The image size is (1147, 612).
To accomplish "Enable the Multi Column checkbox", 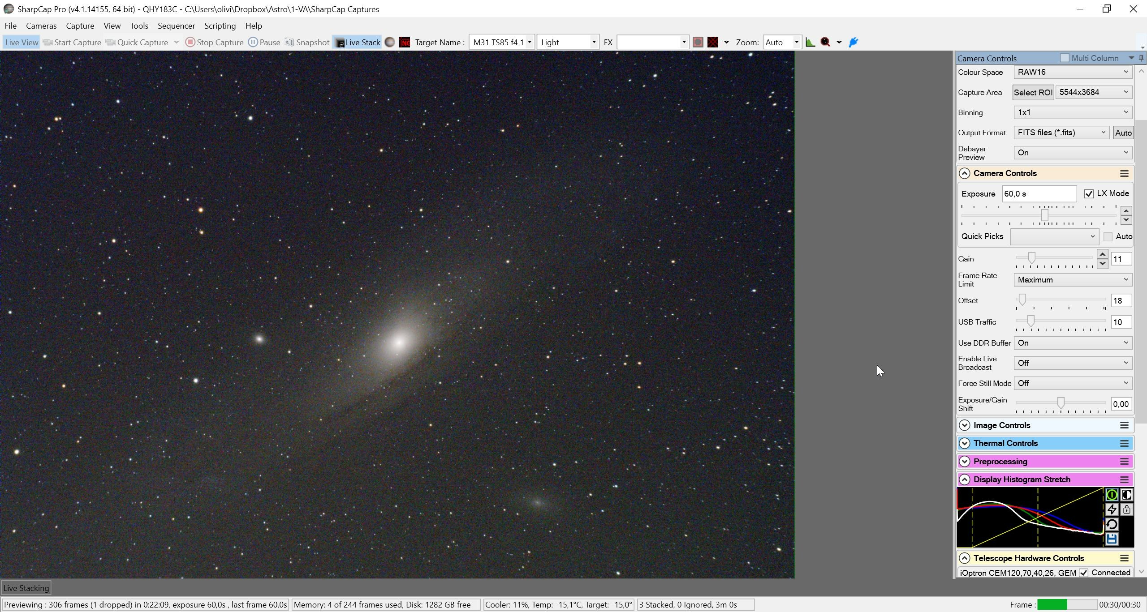I will click(1065, 58).
